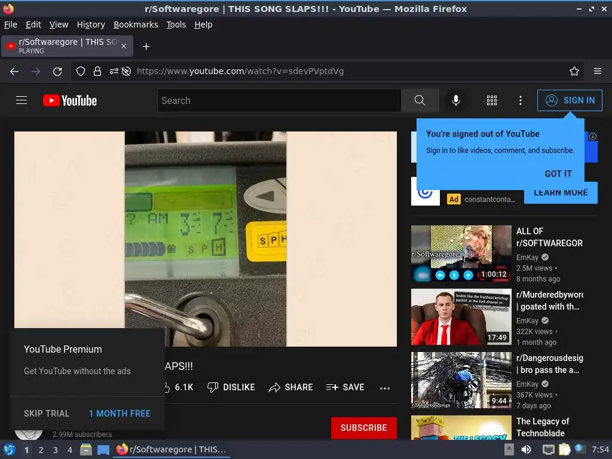
Task: Show the desktop from taskbar
Action: (103, 449)
